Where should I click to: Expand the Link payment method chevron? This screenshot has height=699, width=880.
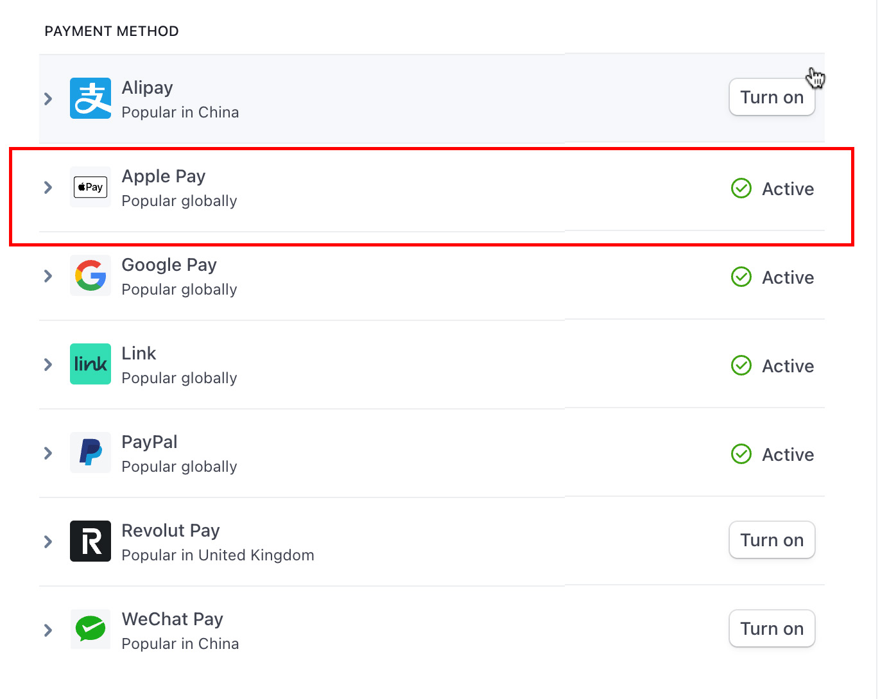click(48, 365)
